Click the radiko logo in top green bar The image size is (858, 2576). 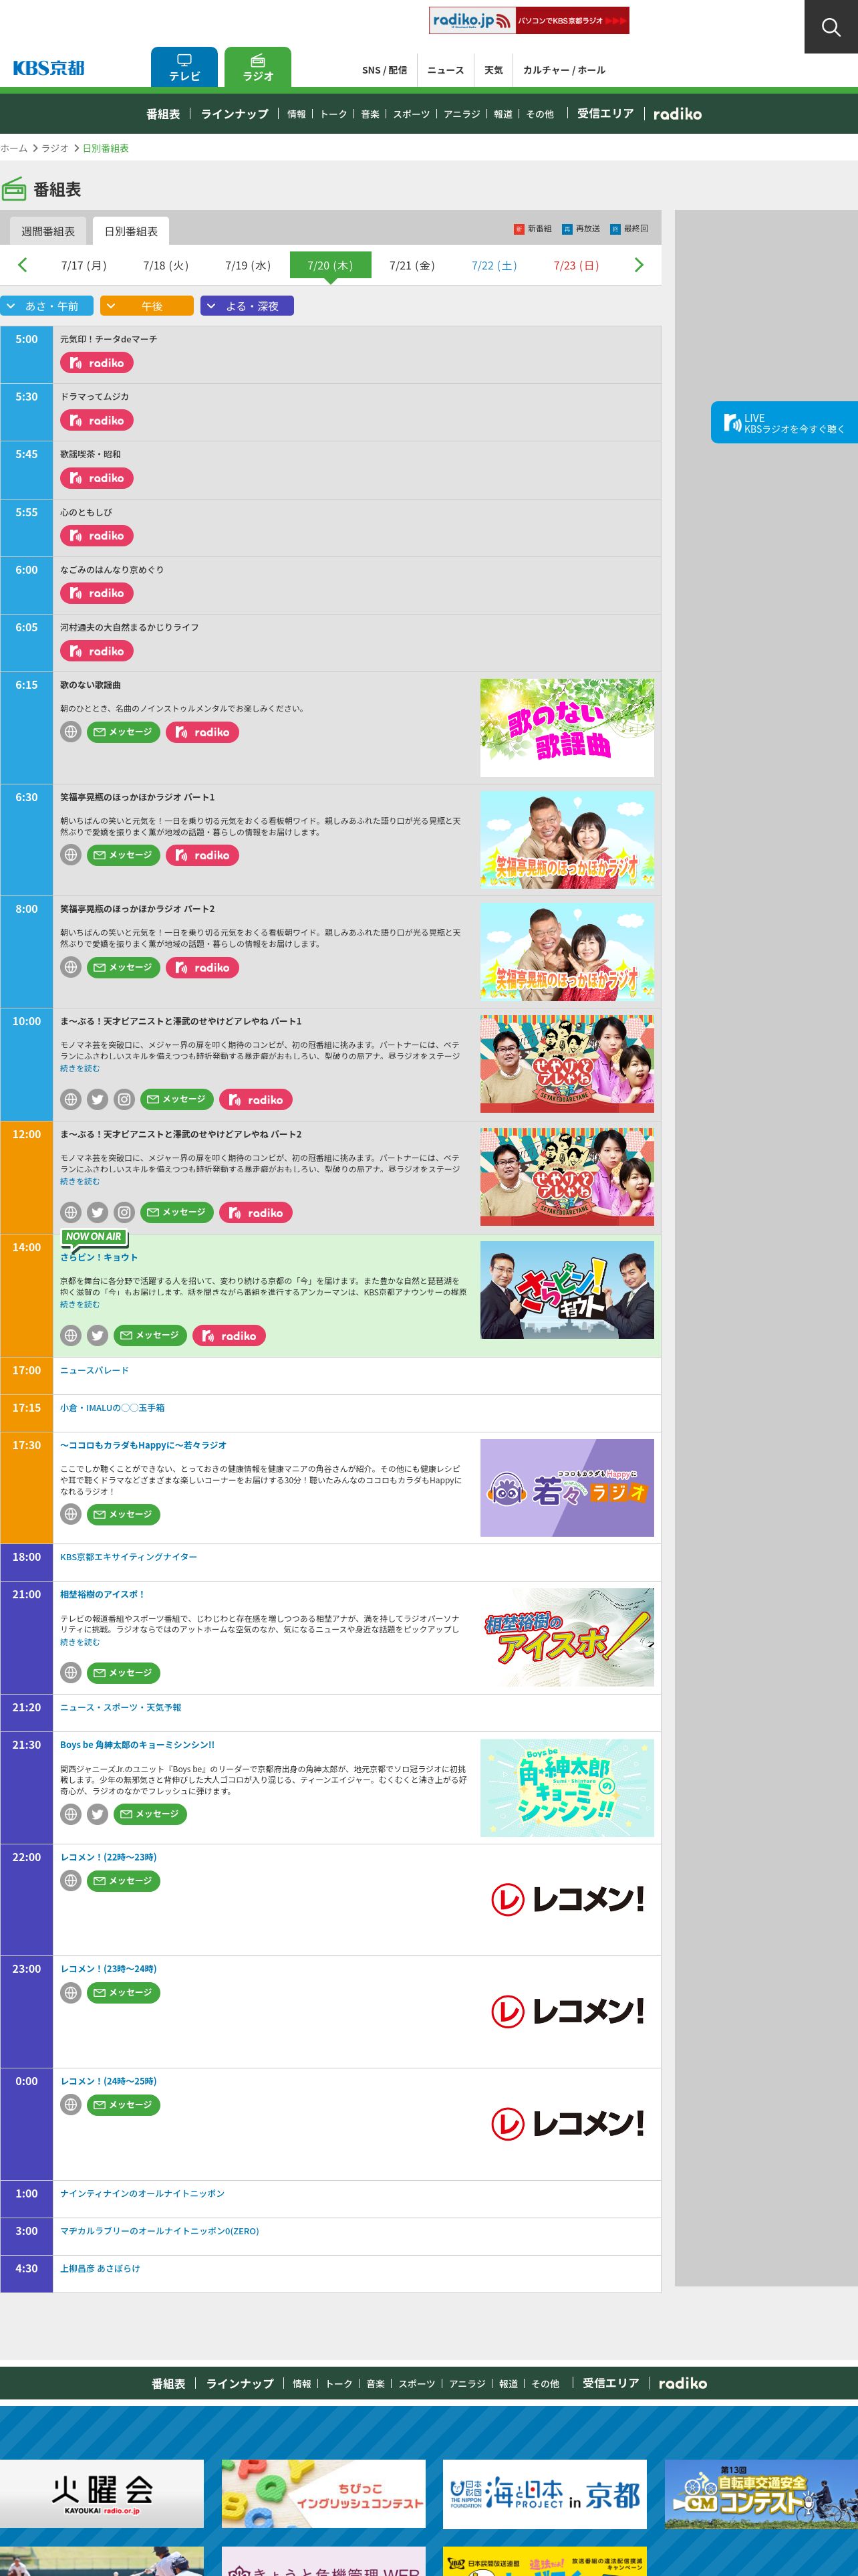(x=677, y=114)
